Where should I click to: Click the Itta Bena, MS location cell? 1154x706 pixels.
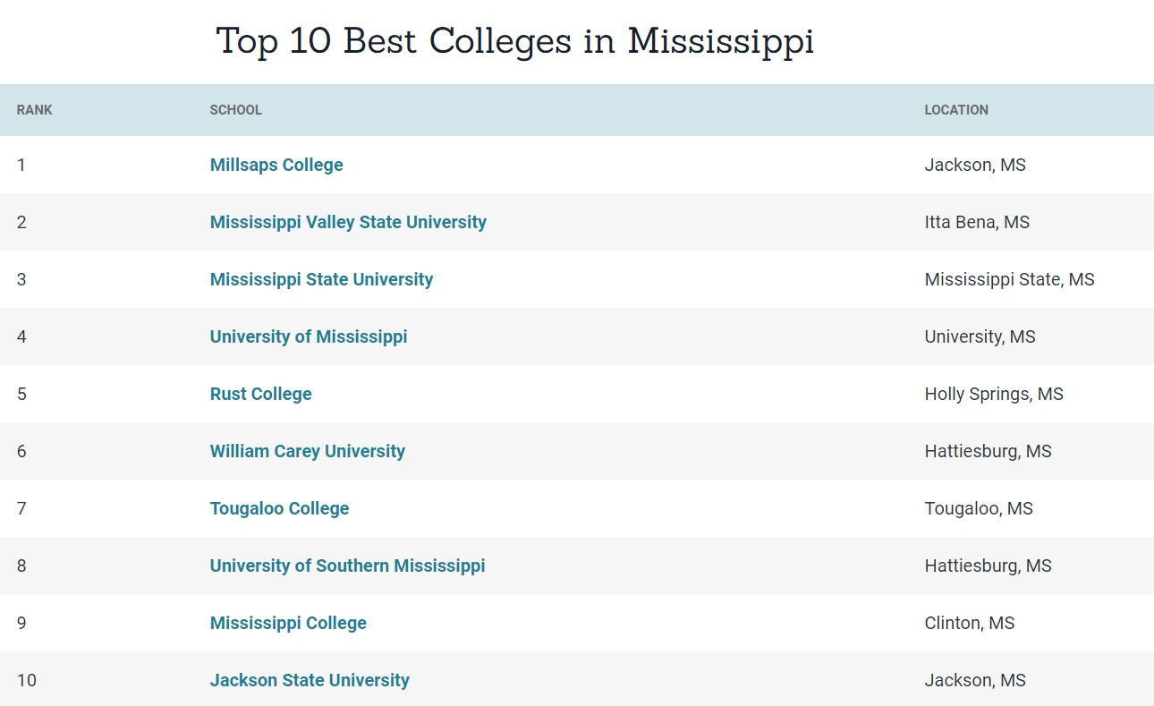tap(977, 222)
